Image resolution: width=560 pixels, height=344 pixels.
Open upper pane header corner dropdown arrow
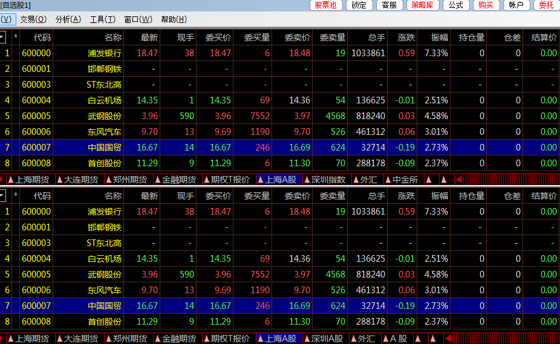tap(3, 37)
